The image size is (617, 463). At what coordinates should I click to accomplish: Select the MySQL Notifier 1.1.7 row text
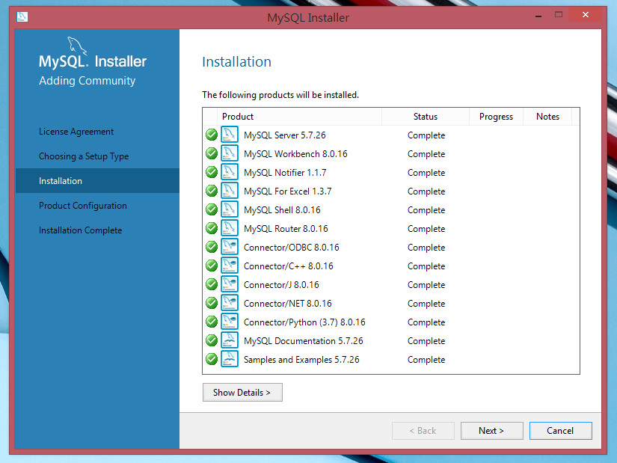tap(285, 173)
